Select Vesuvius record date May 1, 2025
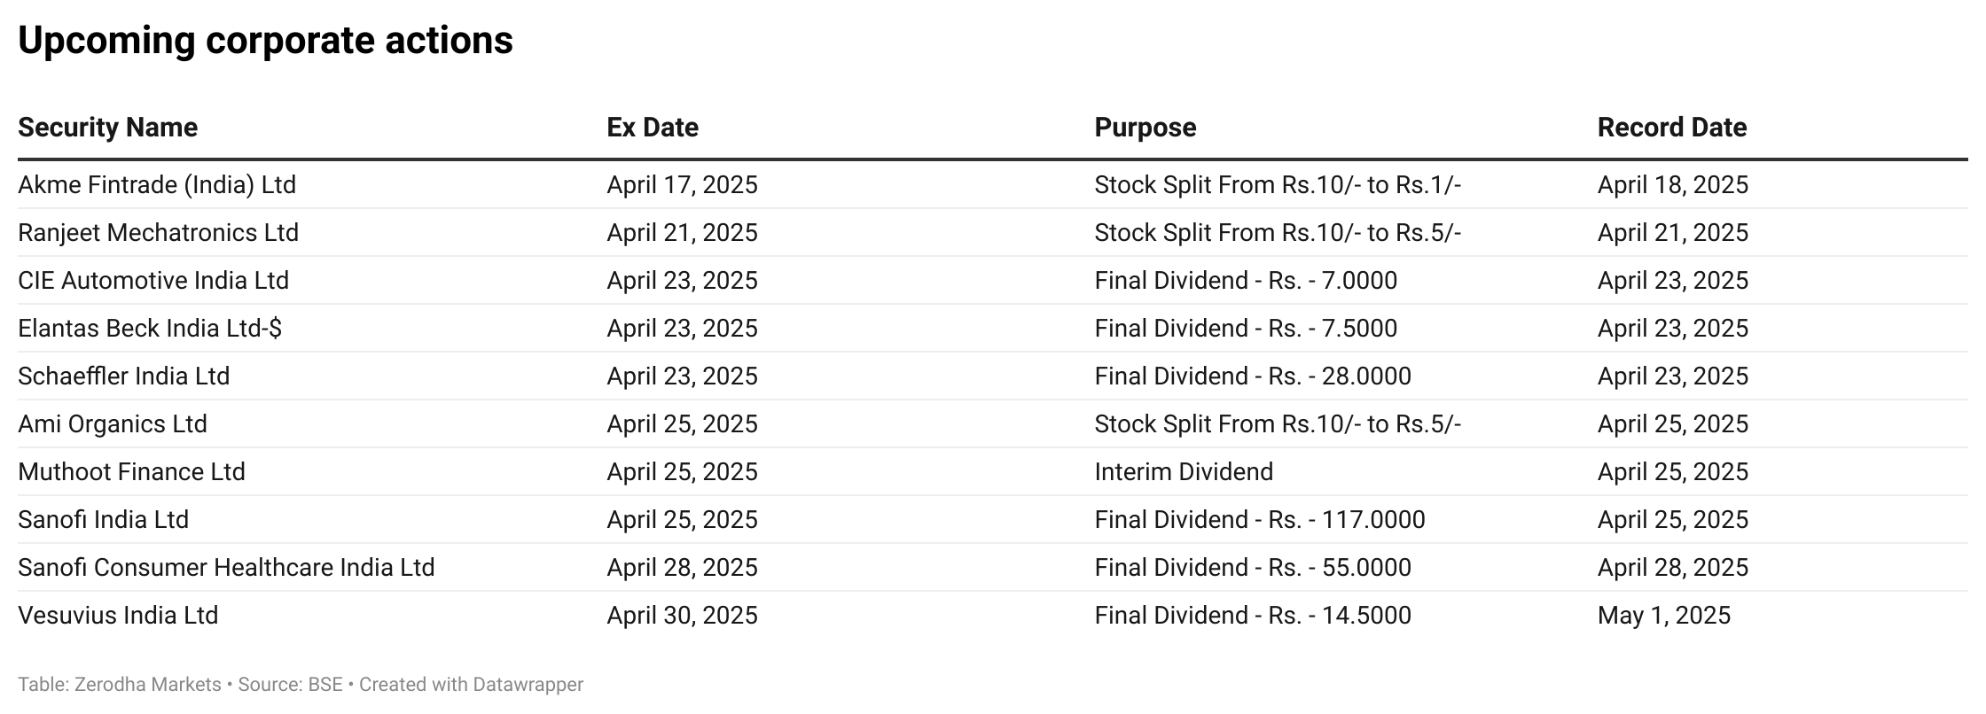 (1664, 616)
